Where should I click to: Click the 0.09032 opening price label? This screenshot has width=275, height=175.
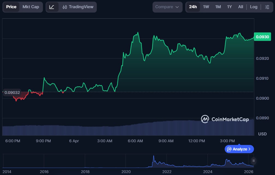click(x=12, y=93)
